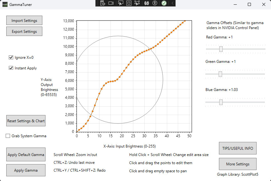Open TIPS/USEFUL INFO
The height and width of the screenshot is (181, 271).
(x=238, y=148)
